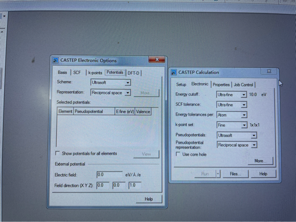
Task: Open Pseudopotential representation dropdown
Action: click(x=254, y=145)
